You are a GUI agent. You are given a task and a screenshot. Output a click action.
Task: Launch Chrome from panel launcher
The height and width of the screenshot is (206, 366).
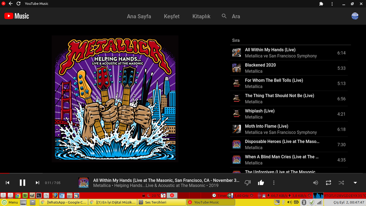(x=17, y=195)
